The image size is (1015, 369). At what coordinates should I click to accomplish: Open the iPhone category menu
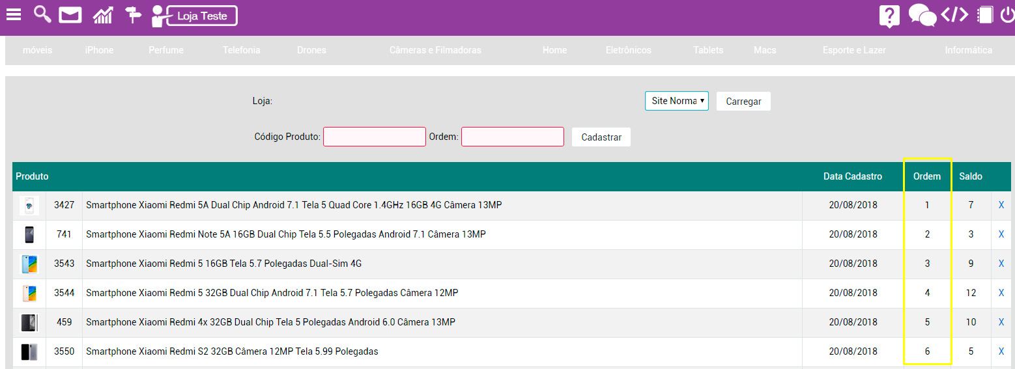coord(99,50)
